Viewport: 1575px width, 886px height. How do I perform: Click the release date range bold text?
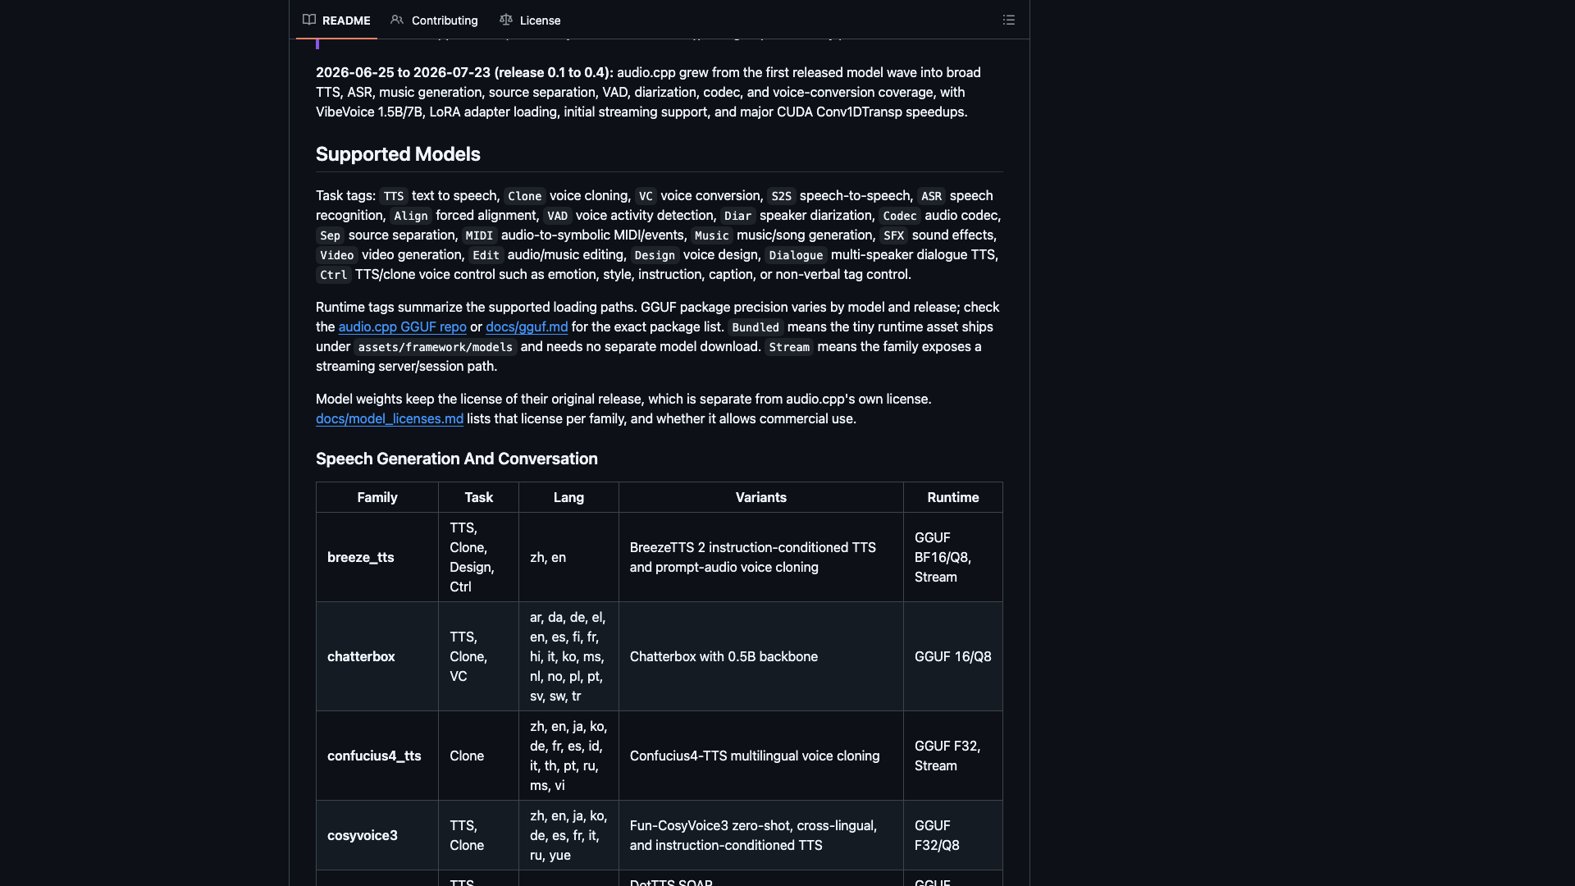coord(464,72)
